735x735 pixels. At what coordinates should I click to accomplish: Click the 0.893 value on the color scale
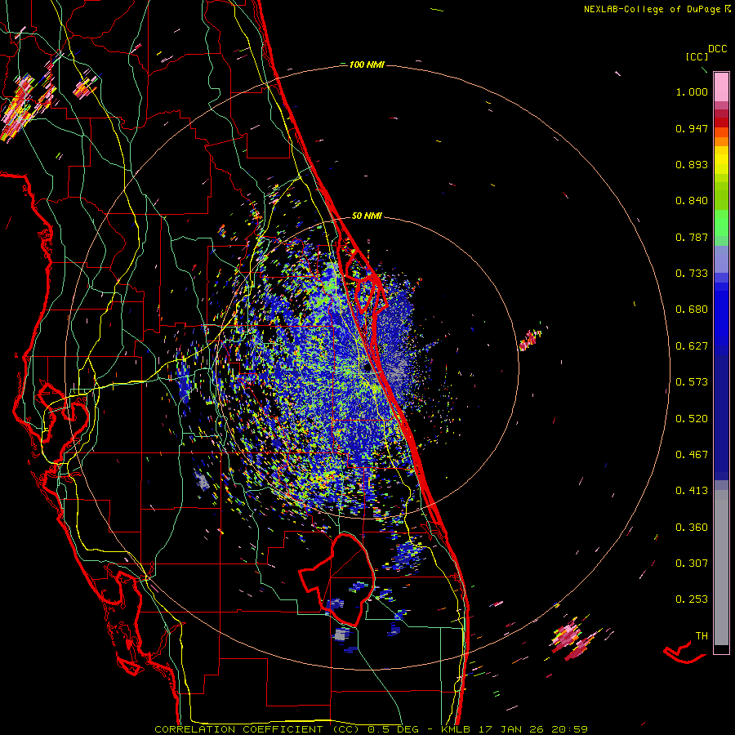(x=692, y=165)
